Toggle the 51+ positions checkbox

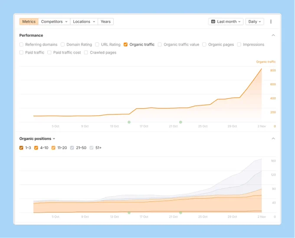tap(92, 148)
